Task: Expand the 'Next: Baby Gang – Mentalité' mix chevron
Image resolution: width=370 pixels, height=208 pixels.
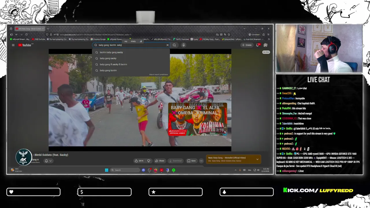Action: click(x=257, y=159)
